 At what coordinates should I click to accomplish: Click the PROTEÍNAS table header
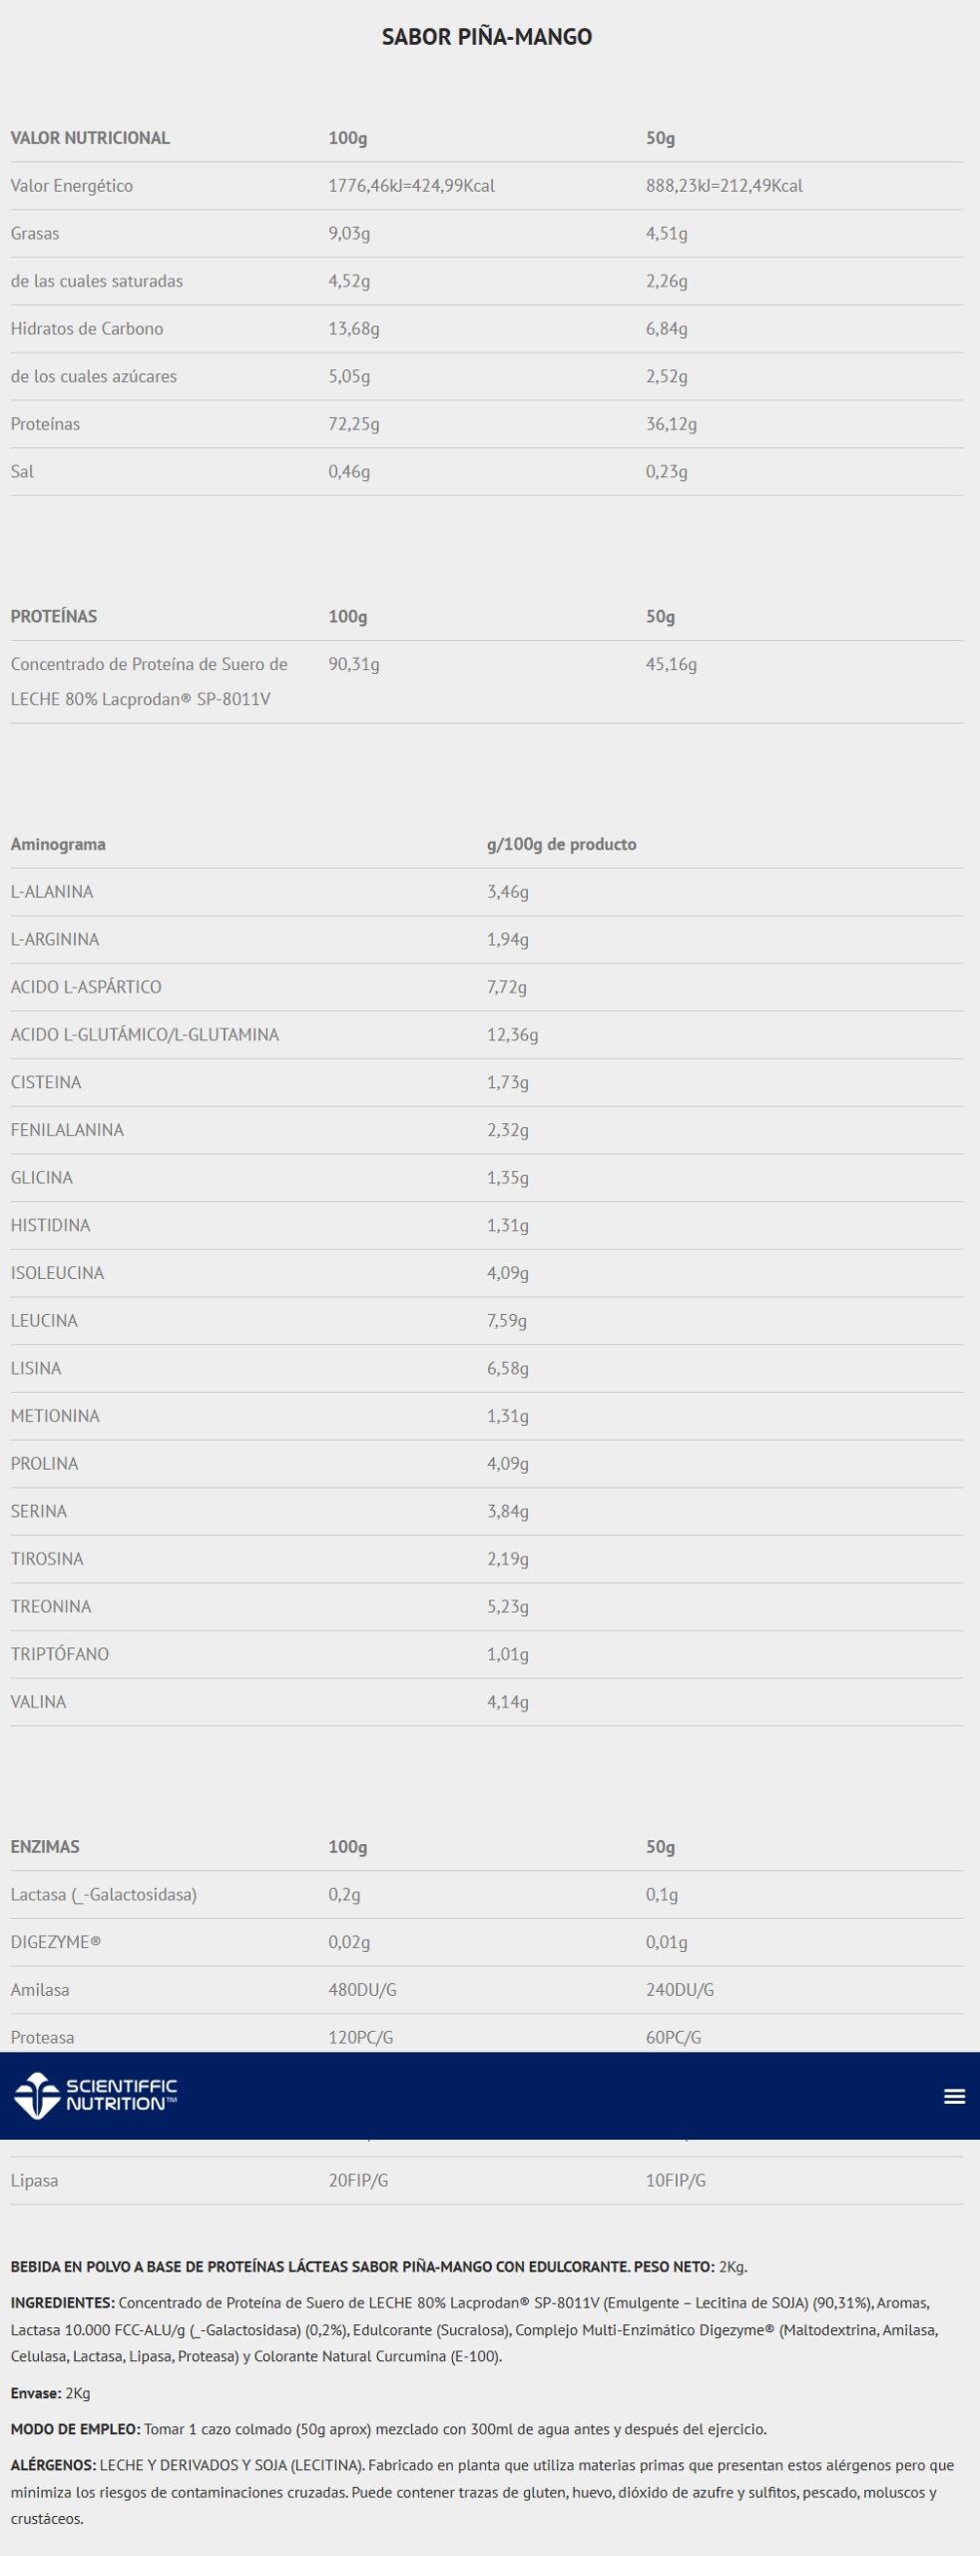click(54, 616)
